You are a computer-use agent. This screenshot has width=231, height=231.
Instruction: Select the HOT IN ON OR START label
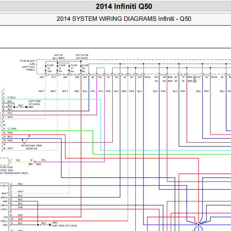pos(82,57)
